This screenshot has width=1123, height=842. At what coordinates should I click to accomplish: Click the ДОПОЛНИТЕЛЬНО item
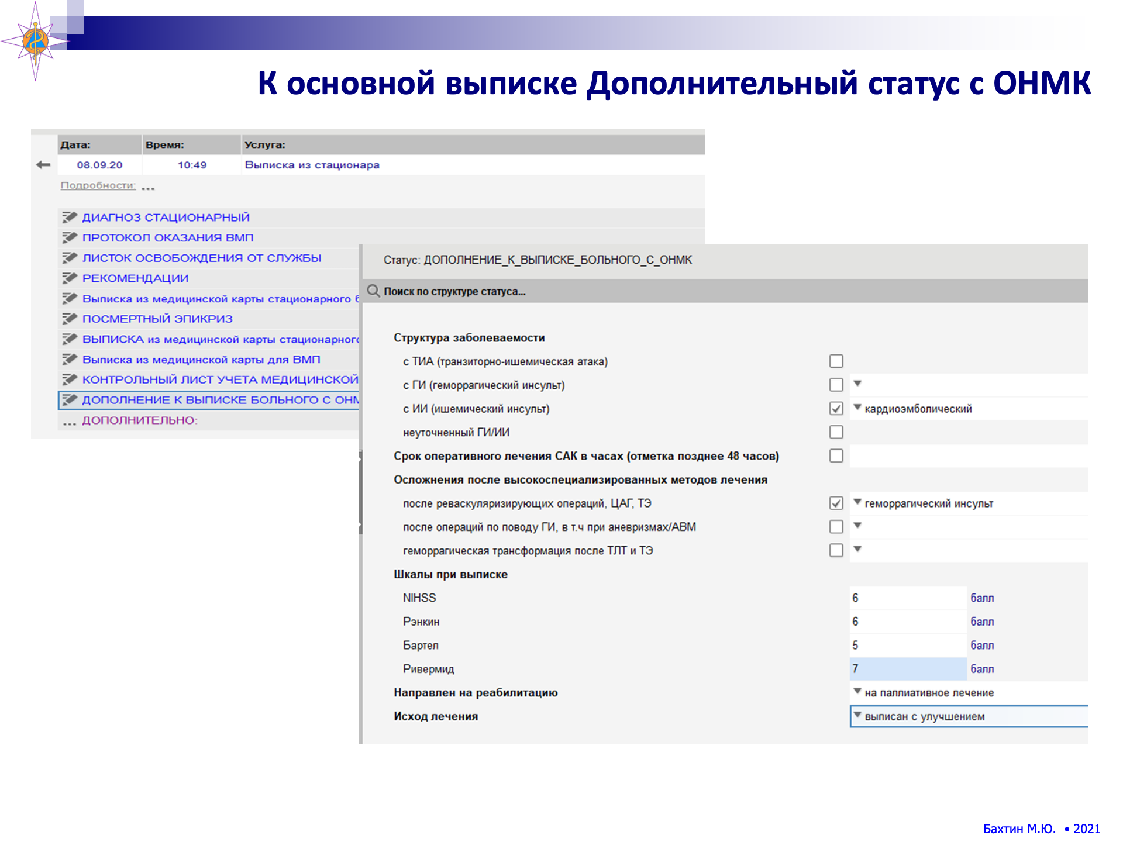(140, 420)
